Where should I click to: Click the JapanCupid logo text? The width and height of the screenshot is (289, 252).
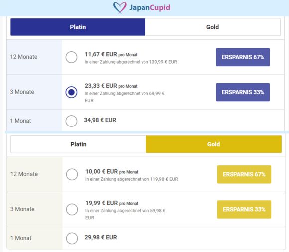(149, 8)
